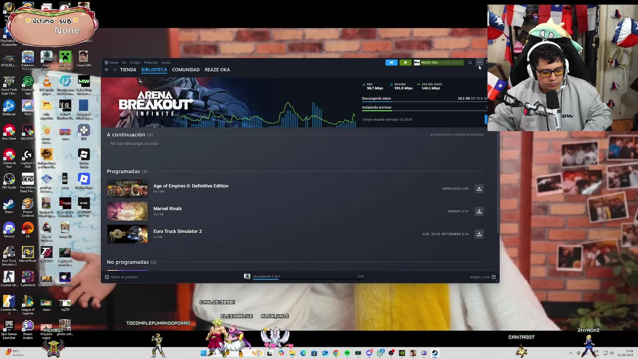
Task: Open Marvel Rivals title in download list
Action: (167, 208)
